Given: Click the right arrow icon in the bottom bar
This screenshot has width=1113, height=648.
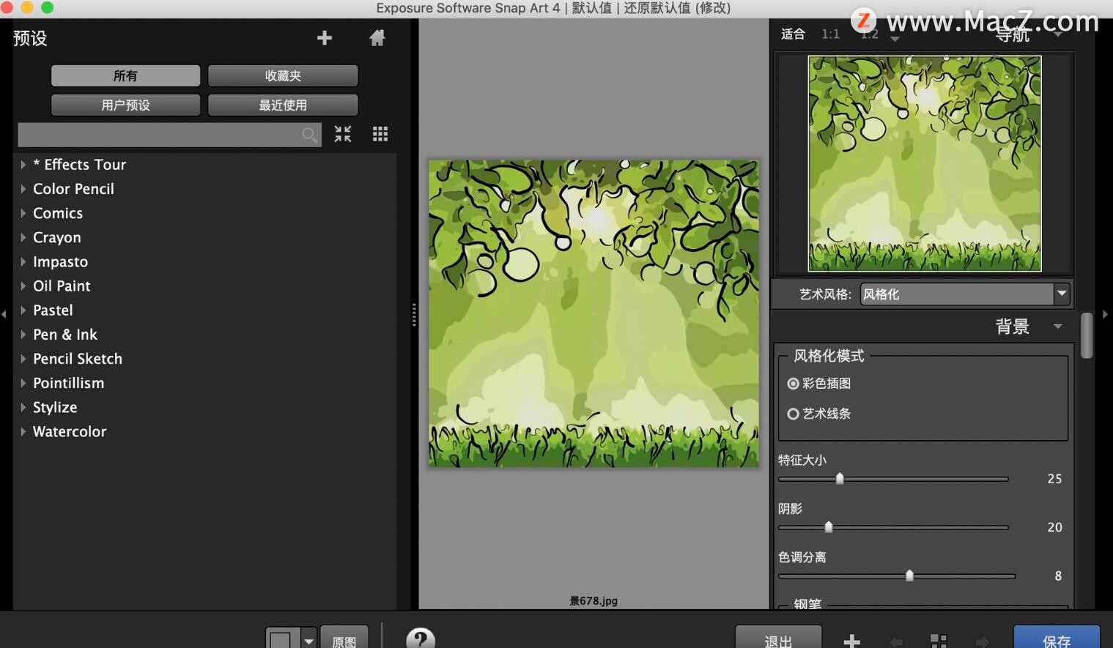Looking at the screenshot, I should pos(982,641).
